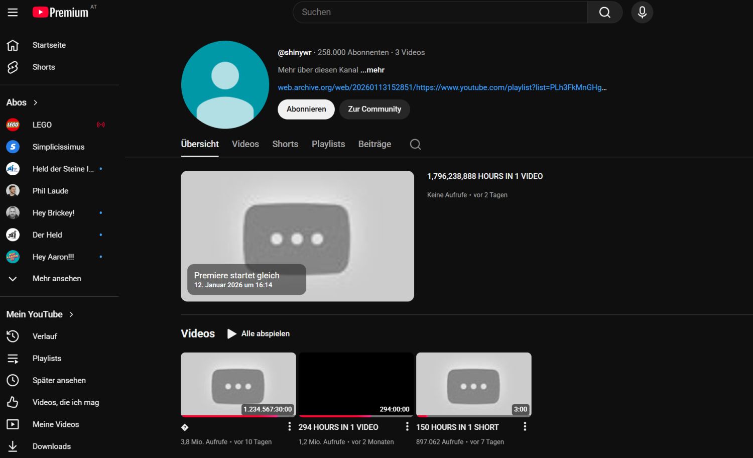Open Verlauf watch history
This screenshot has width=753, height=458.
pos(45,336)
